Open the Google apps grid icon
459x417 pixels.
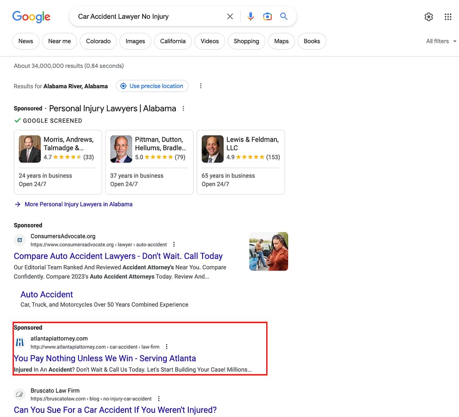[448, 17]
